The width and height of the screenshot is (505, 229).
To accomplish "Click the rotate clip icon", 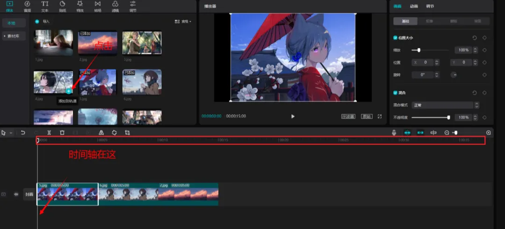I will pos(114,132).
